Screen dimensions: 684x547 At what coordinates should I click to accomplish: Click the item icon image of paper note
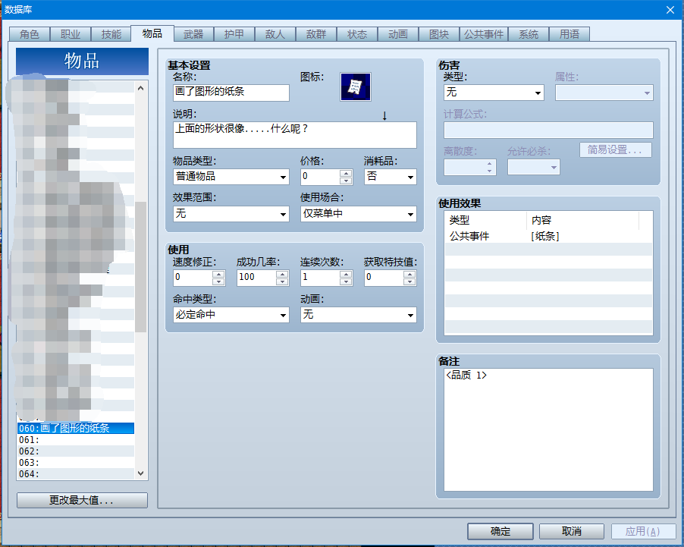356,87
